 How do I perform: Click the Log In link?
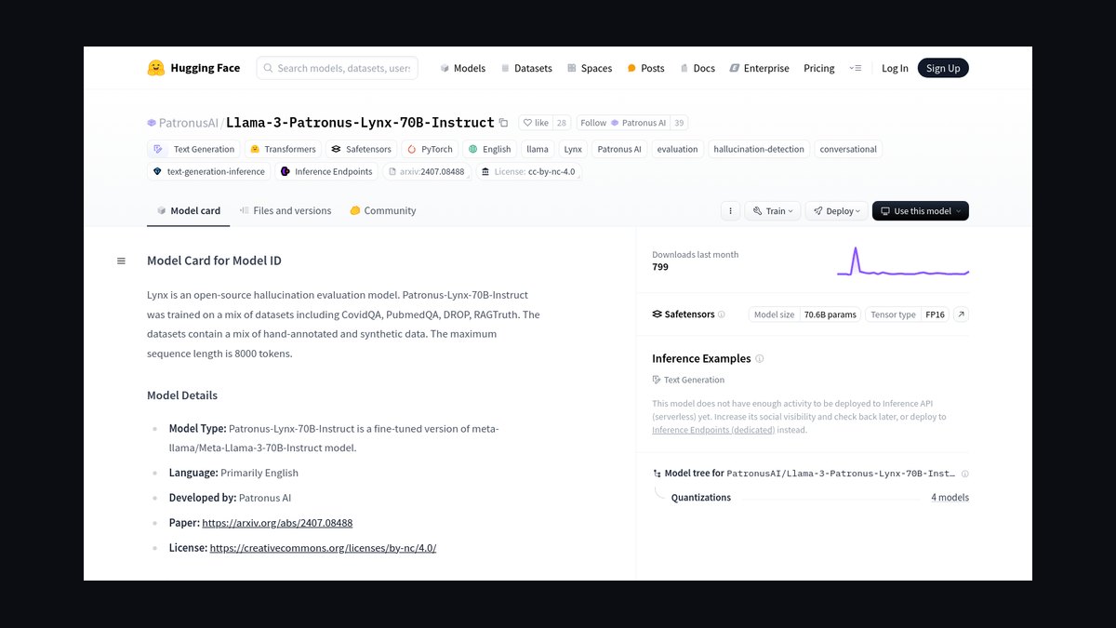click(895, 68)
